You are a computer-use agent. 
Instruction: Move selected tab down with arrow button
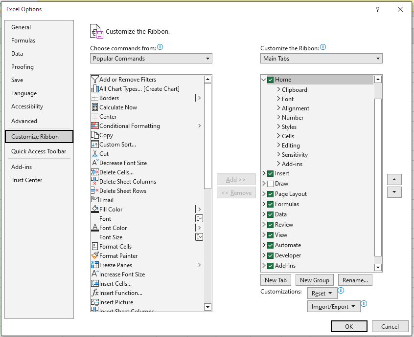(394, 192)
